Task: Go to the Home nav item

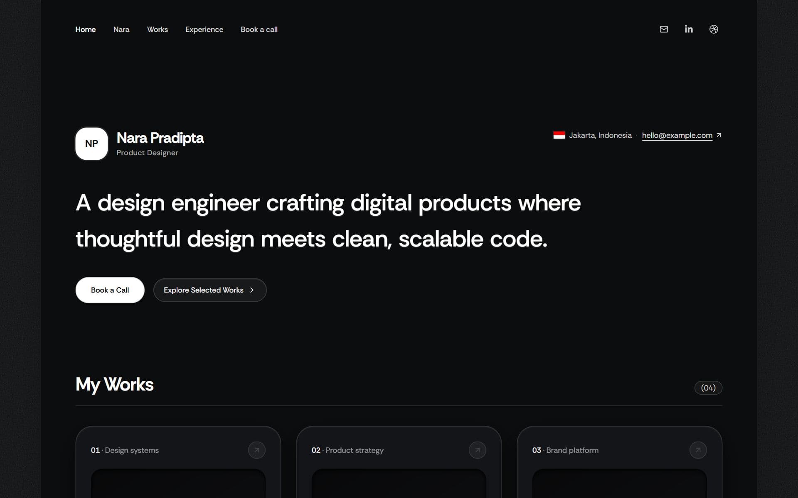Action: 86,29
